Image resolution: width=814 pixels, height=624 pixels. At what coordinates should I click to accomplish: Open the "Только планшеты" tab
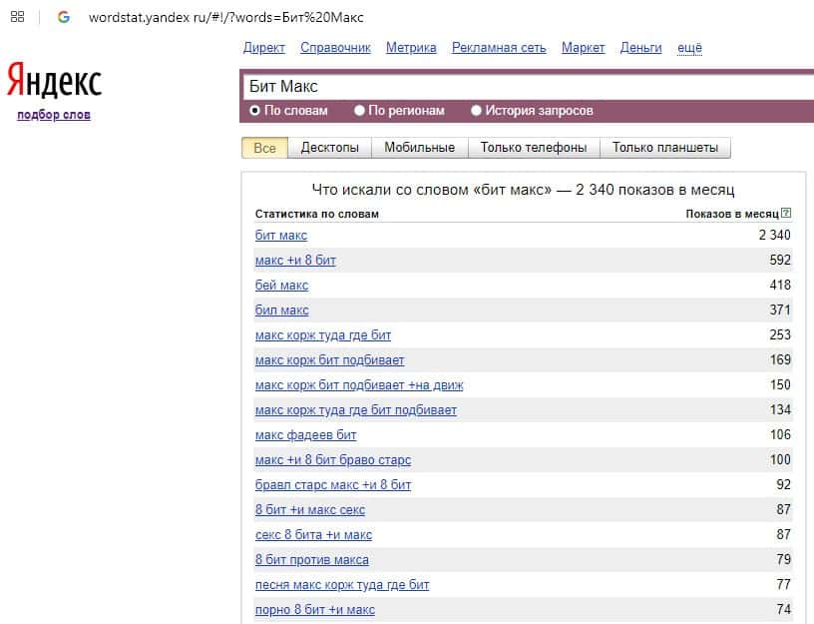tap(664, 148)
